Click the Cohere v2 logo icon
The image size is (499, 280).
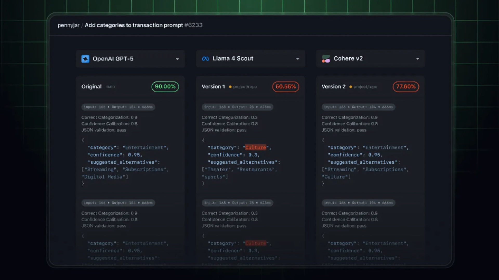pyautogui.click(x=326, y=59)
